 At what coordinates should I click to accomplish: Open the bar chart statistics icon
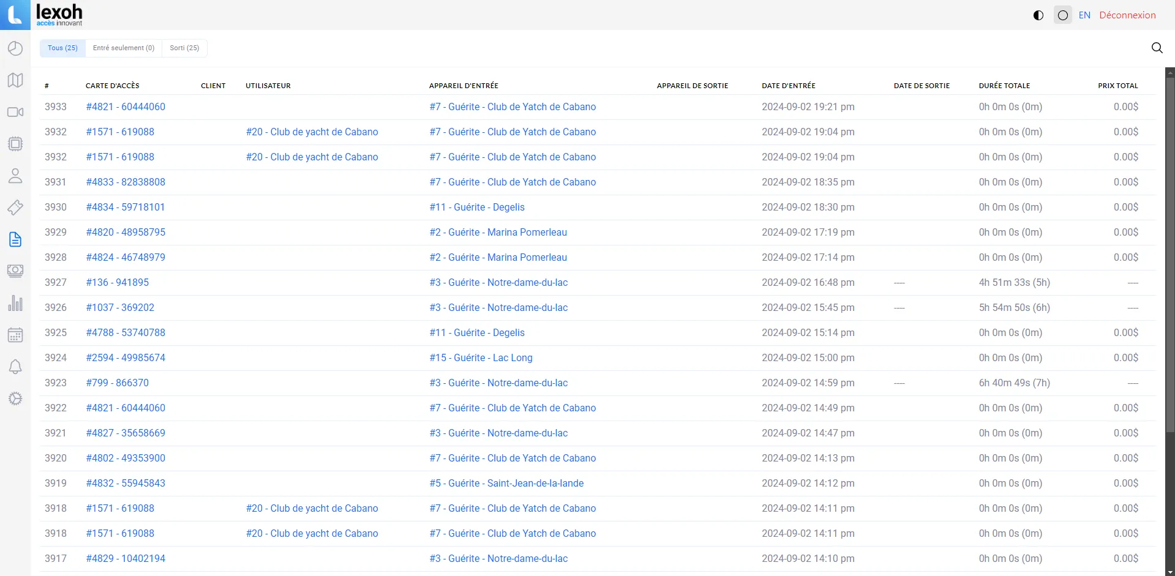(15, 303)
